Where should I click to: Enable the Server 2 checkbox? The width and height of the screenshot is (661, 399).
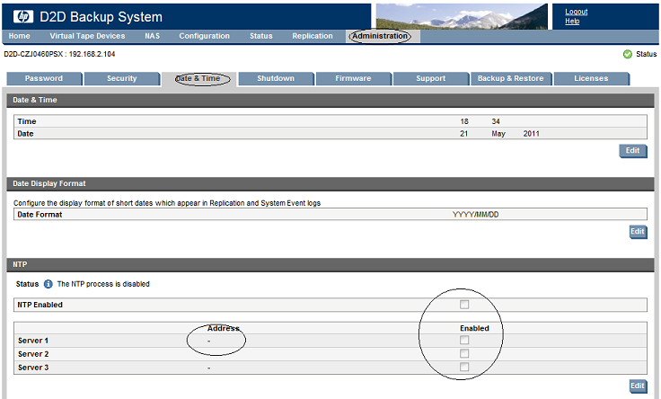click(x=464, y=353)
